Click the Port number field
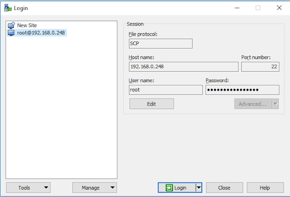This screenshot has width=290, height=197. (260, 66)
